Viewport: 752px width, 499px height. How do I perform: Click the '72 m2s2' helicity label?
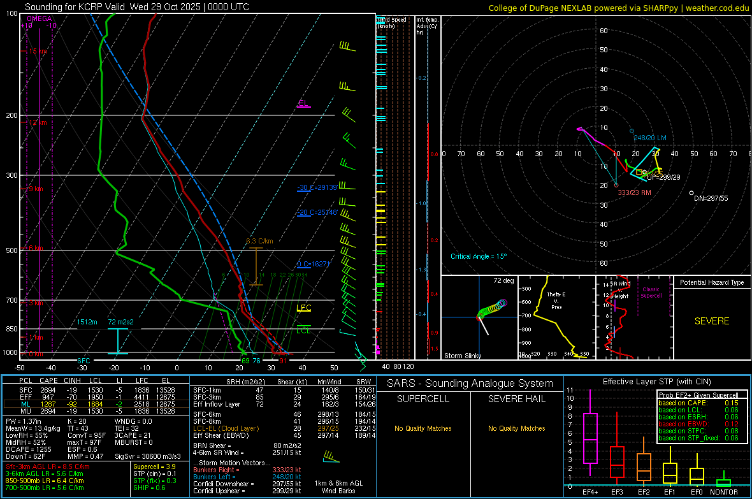[x=121, y=322]
